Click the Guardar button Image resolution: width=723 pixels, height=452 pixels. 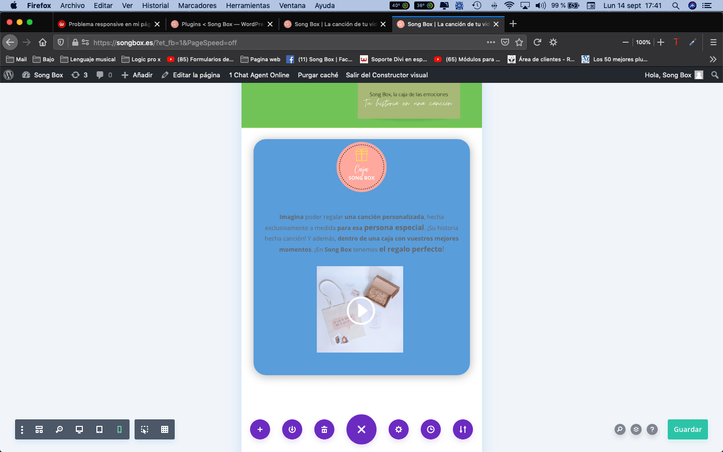click(688, 429)
